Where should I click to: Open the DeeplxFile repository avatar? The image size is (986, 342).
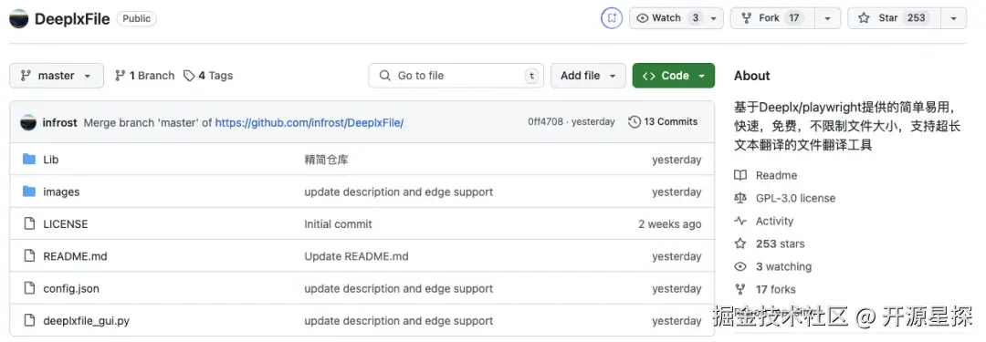coord(19,19)
